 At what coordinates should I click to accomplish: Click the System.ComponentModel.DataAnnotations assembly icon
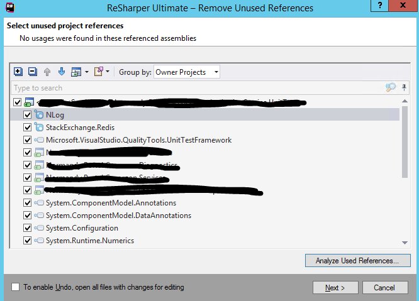click(x=39, y=216)
